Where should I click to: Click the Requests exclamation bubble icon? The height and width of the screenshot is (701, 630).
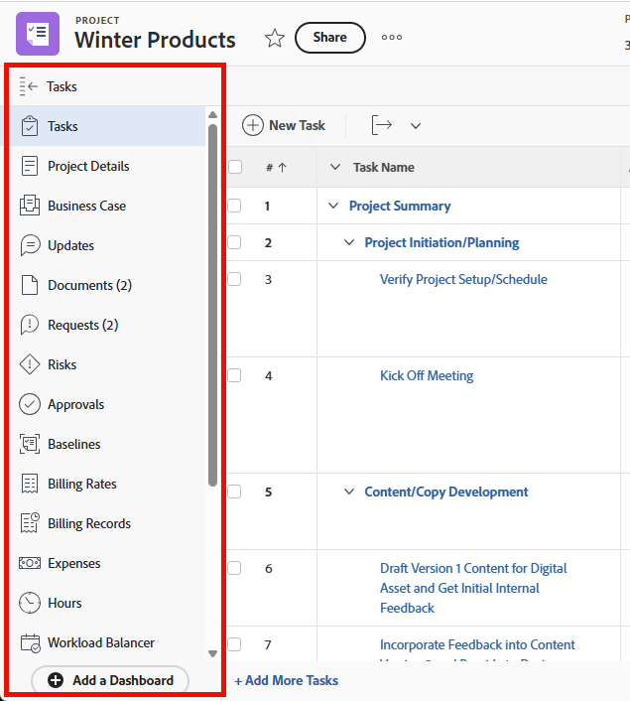tap(30, 325)
